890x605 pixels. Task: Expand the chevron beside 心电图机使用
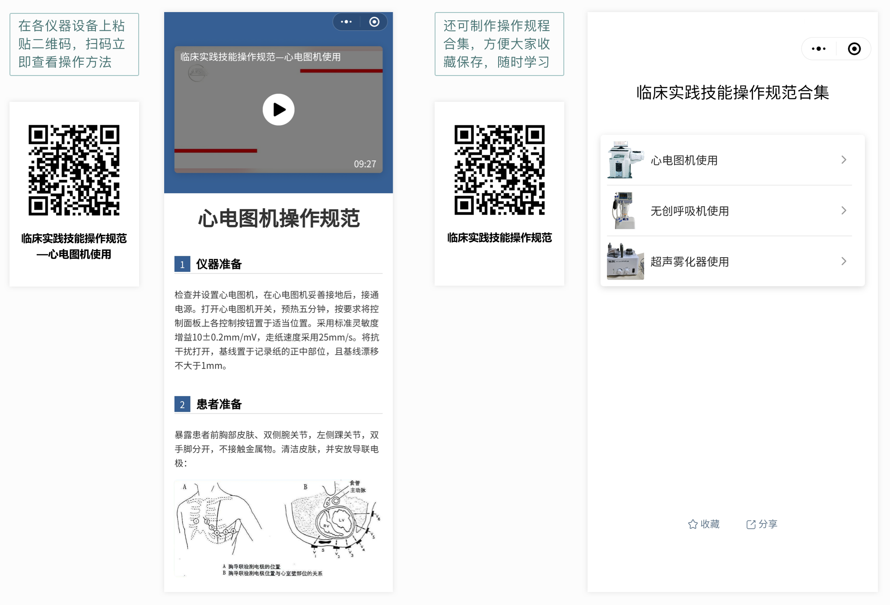tap(844, 160)
